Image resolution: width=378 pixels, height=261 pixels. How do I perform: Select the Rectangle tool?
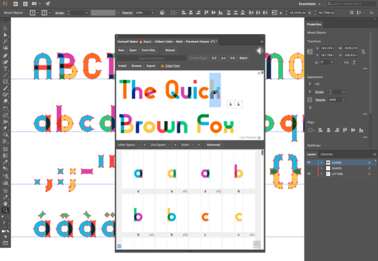(x=5, y=81)
